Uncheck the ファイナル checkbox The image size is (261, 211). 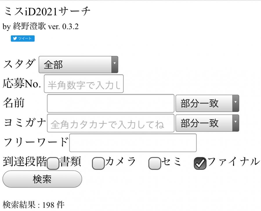pos(200,164)
